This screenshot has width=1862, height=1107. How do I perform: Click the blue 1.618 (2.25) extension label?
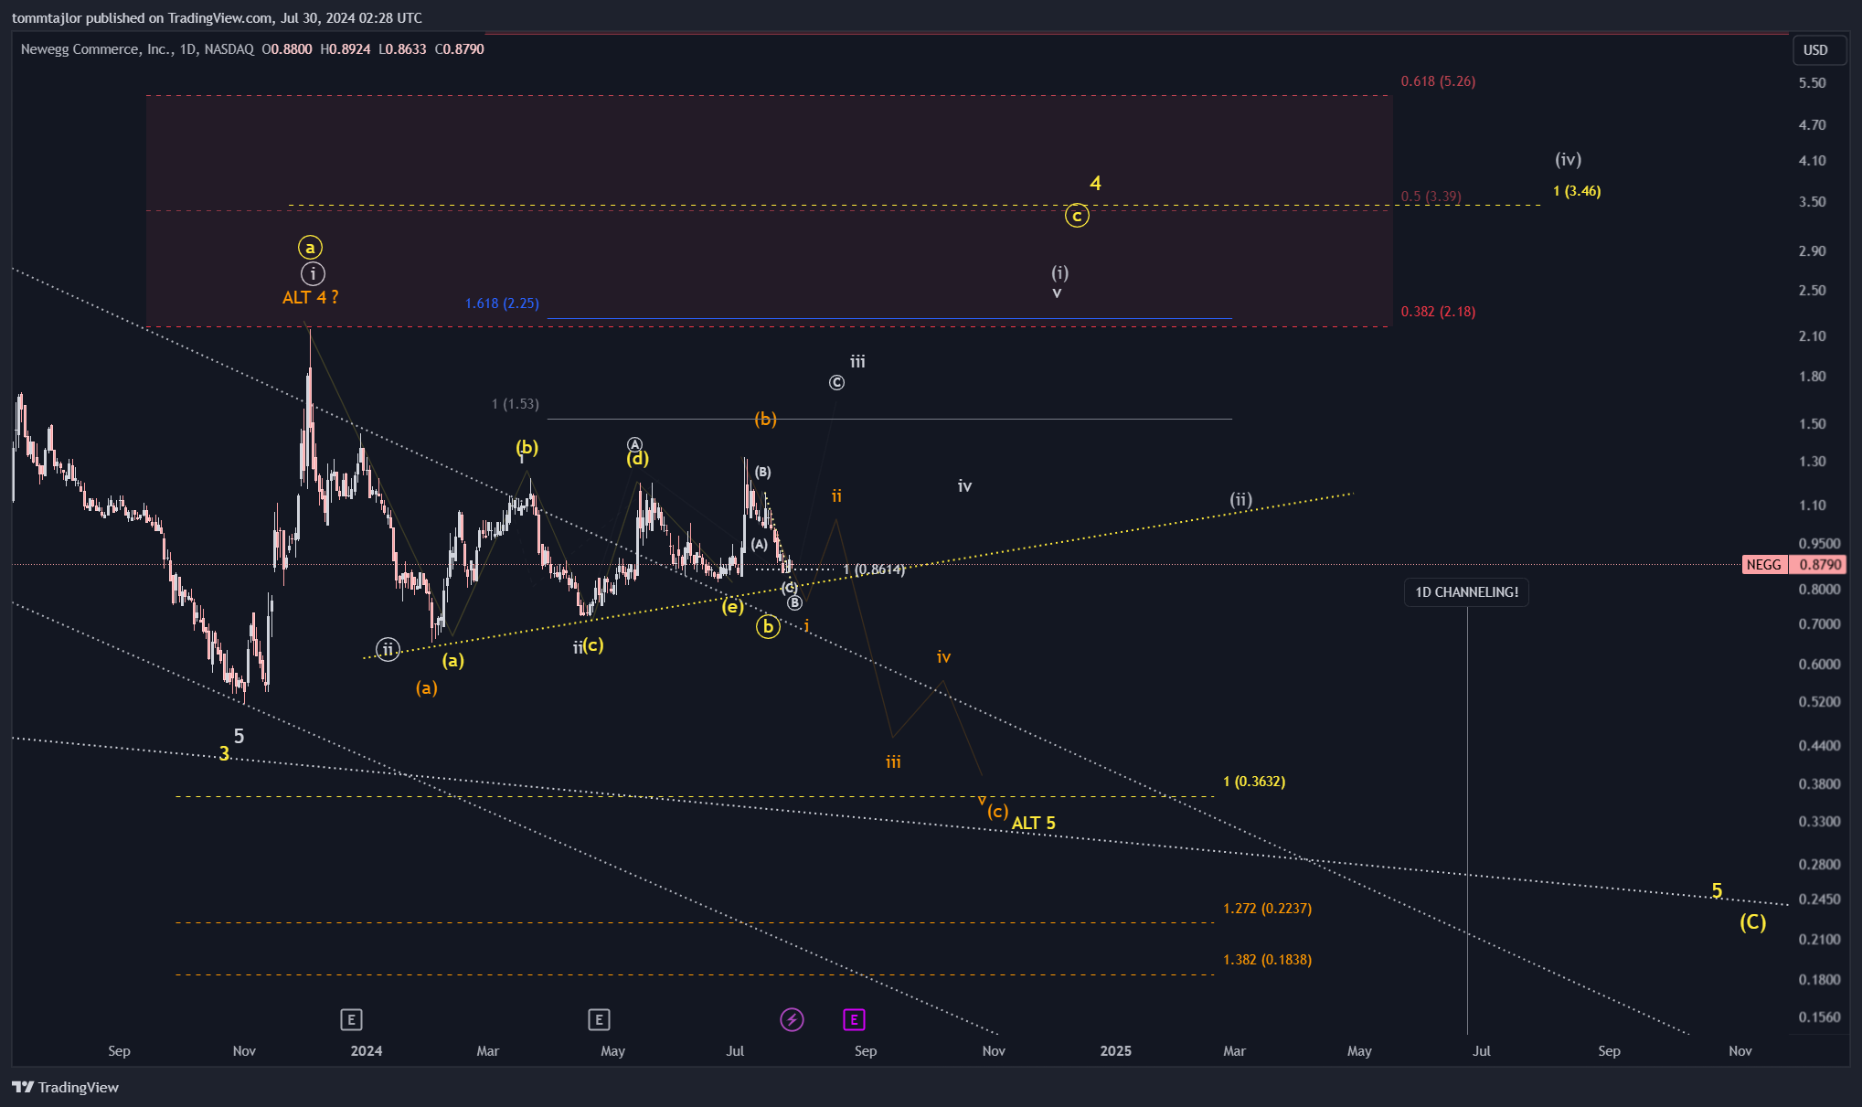point(502,303)
